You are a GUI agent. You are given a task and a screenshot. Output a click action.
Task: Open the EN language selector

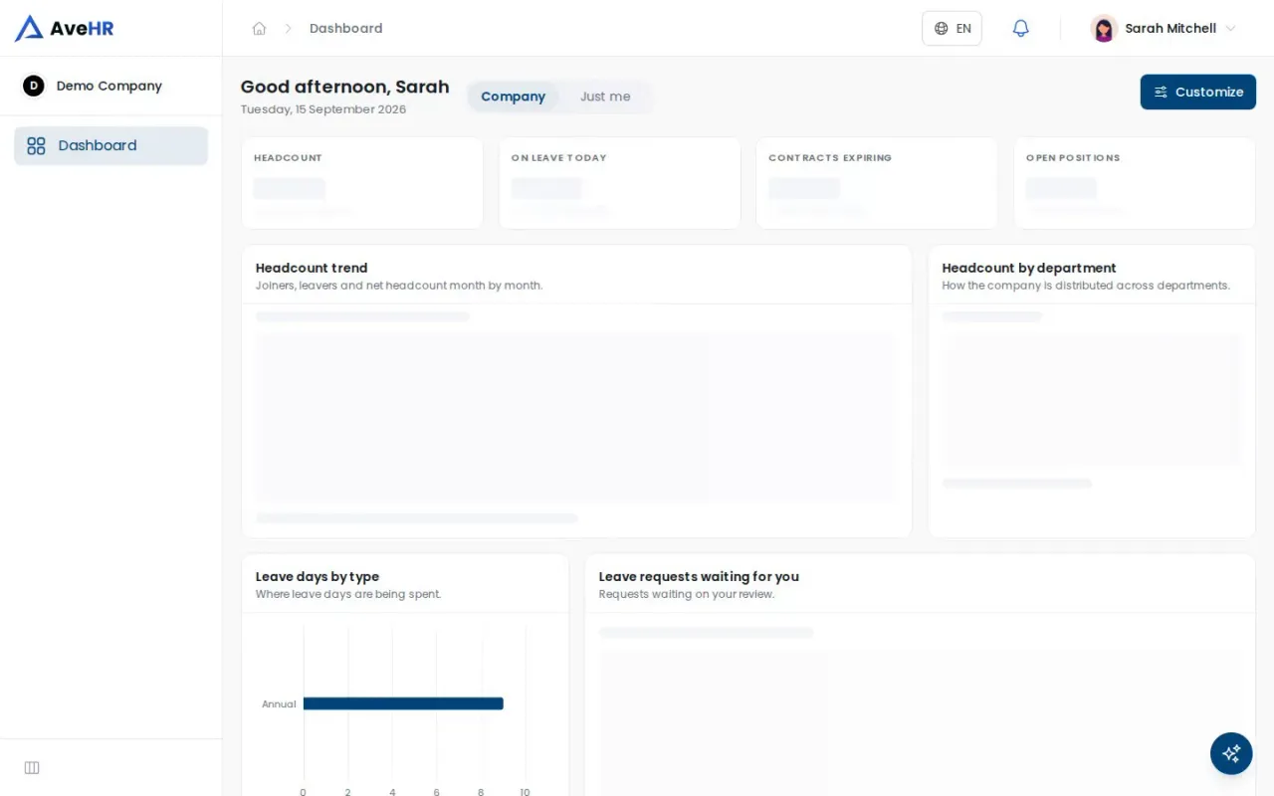[x=952, y=28]
